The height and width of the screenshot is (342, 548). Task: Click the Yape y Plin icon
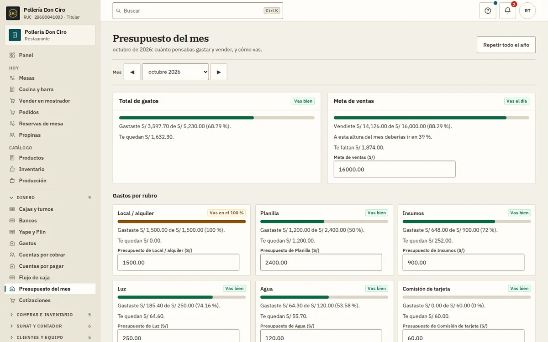(12, 232)
